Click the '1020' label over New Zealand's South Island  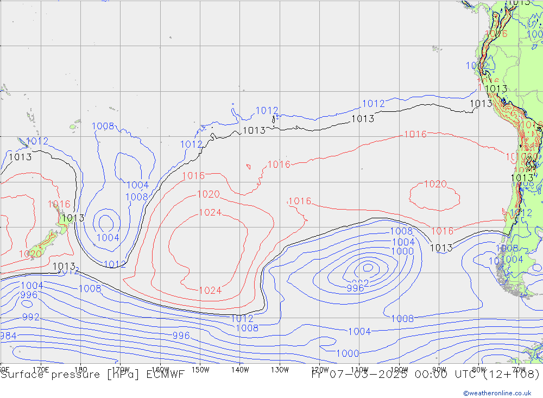click(30, 254)
